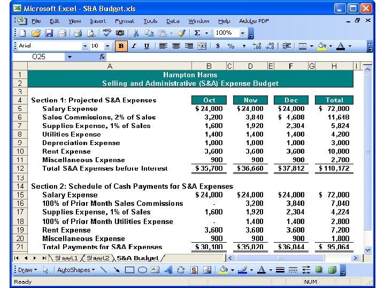Insert WordArt from Drawing toolbar
Screen dimensions: 385x288
pos(168,270)
